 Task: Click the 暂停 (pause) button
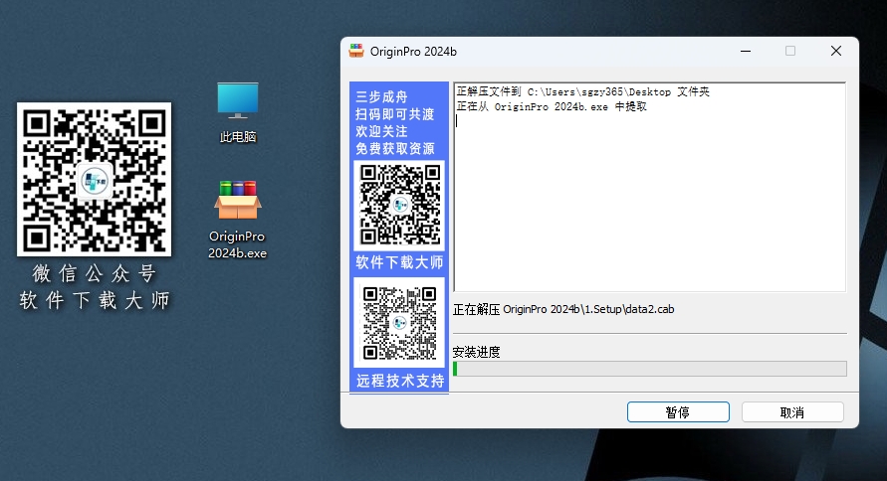click(x=678, y=412)
